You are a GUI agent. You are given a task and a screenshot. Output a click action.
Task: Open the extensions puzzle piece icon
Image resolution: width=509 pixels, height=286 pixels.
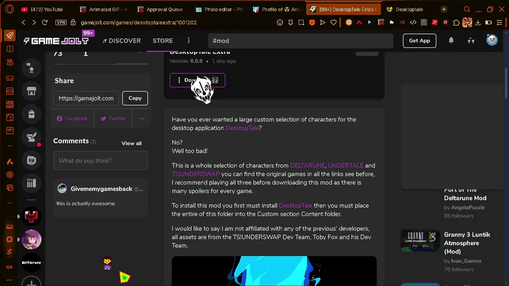click(456, 23)
